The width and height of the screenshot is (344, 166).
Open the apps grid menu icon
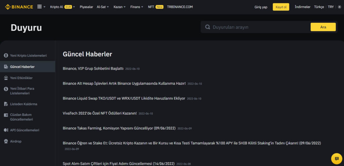click(x=40, y=7)
